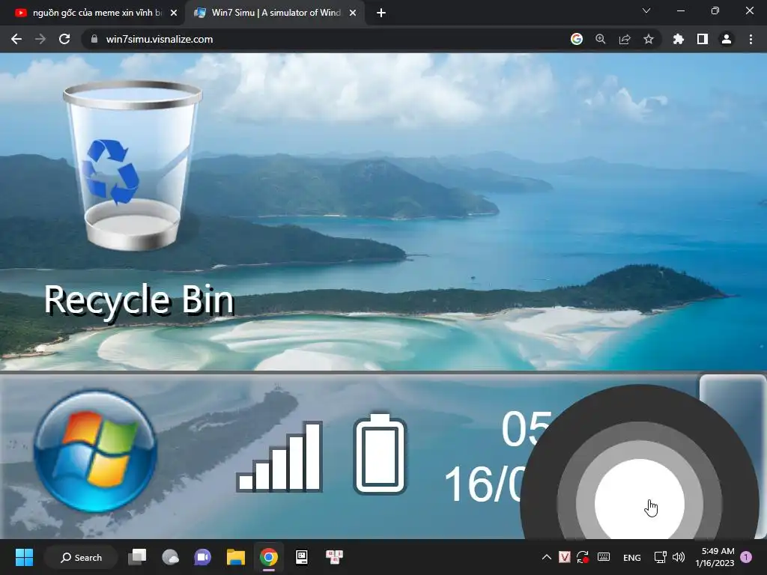Open the tab search dropdown arrow
The width and height of the screenshot is (767, 575).
[x=646, y=10]
